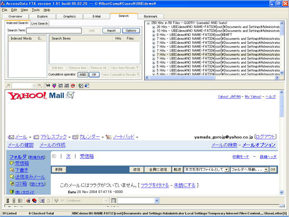Expand the 26 Hits search result node

tap(154, 27)
